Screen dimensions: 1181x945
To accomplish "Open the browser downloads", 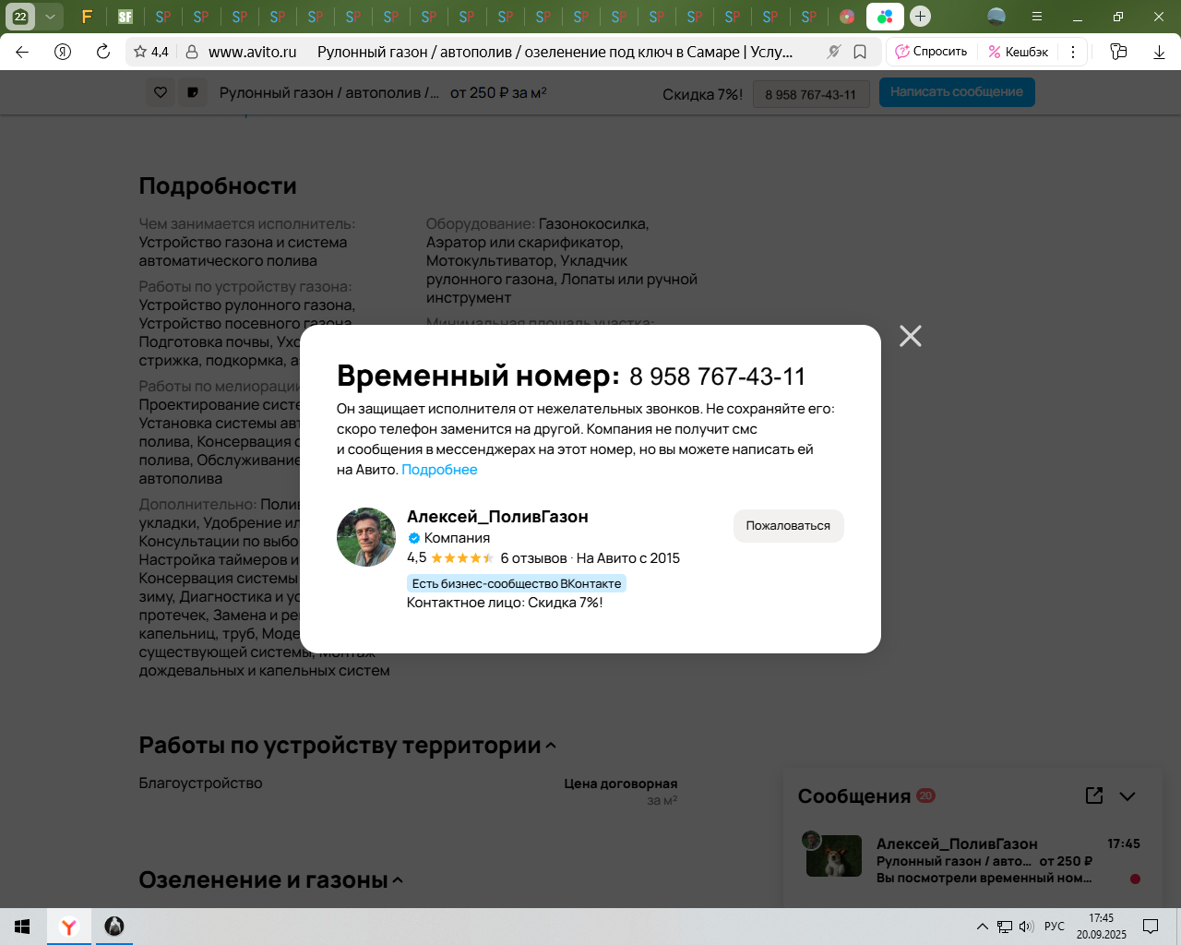I will tap(1160, 53).
